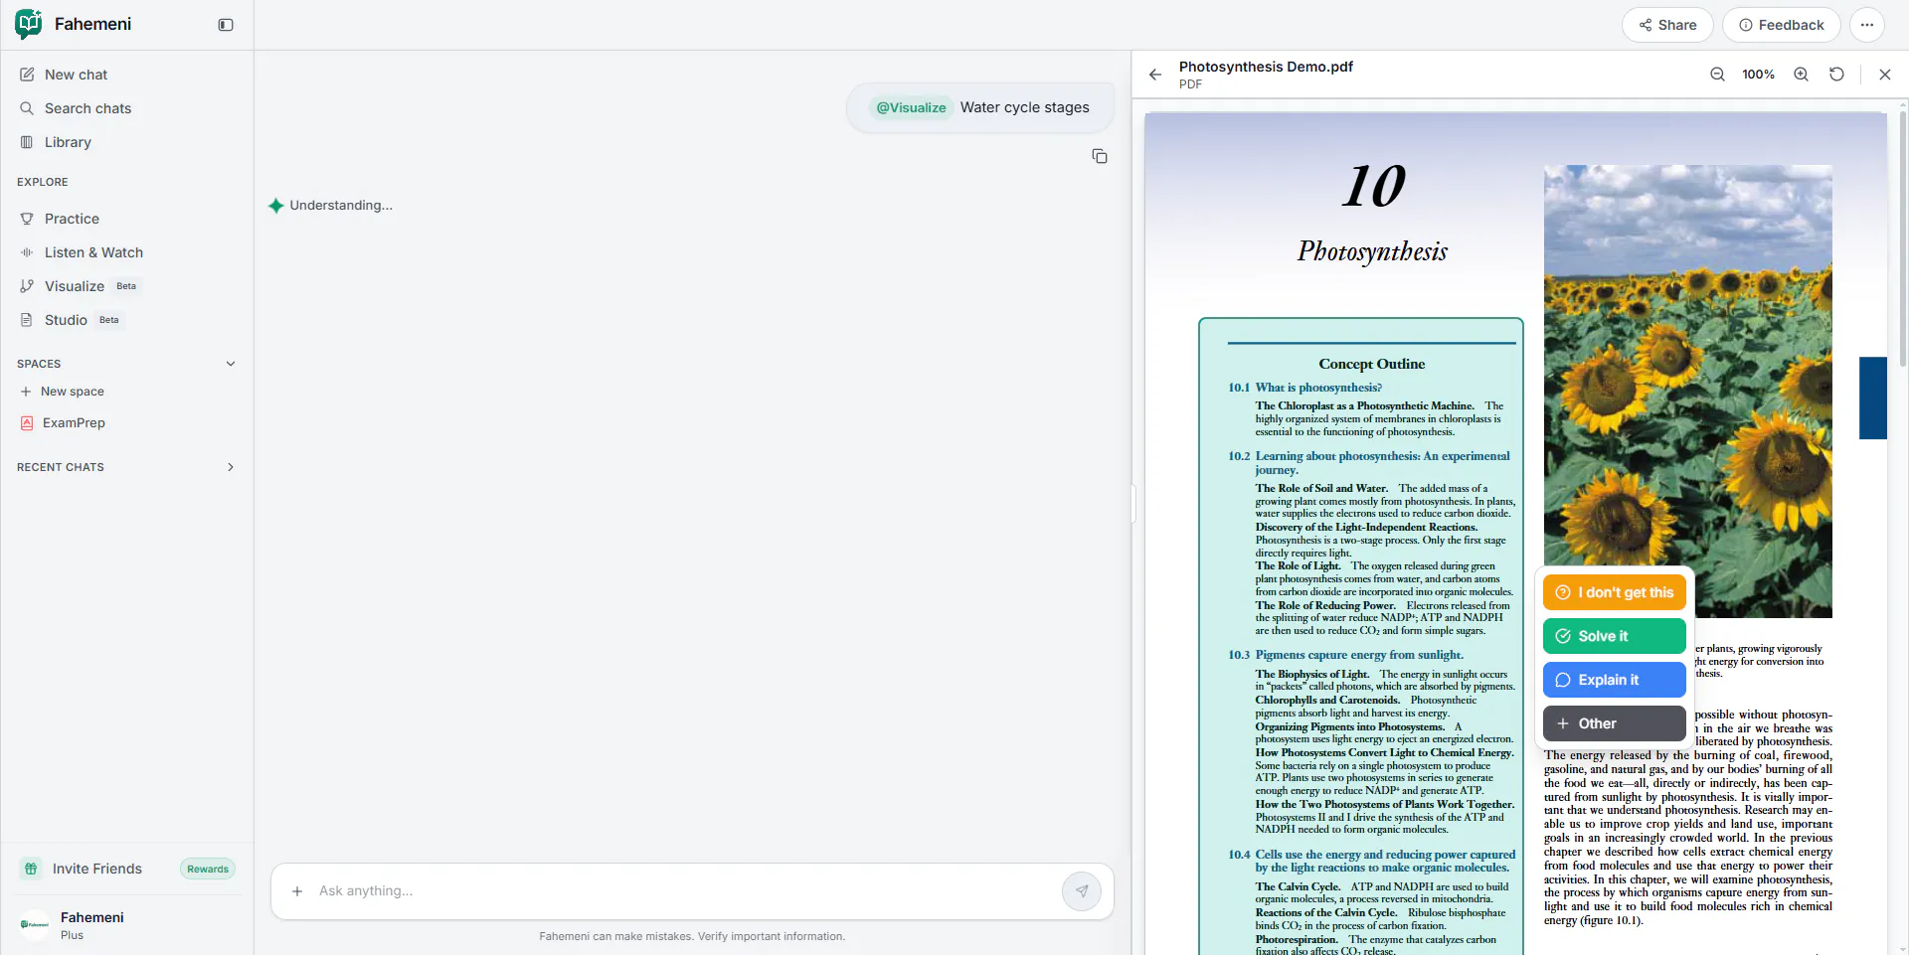Zoom in on the PDF
The width and height of the screenshot is (1909, 955).
point(1801,75)
